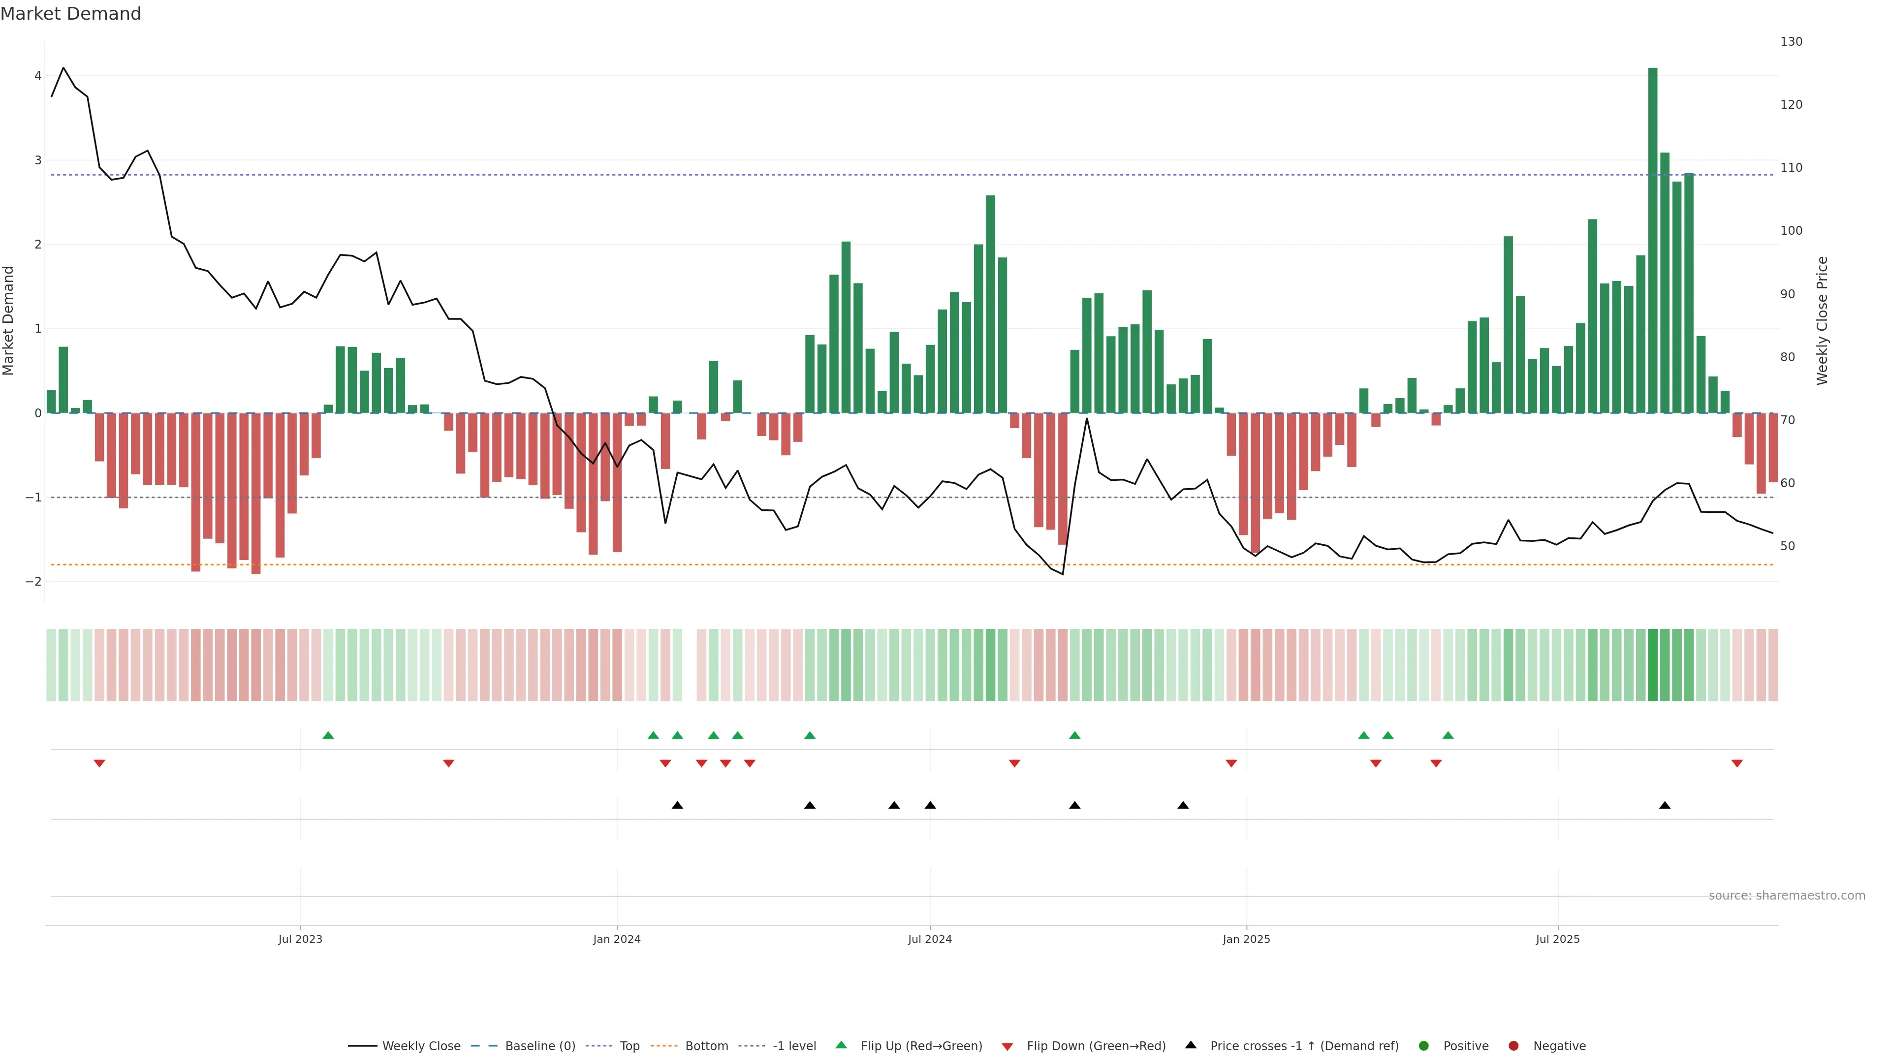The height and width of the screenshot is (1063, 1890).
Task: Hide the Bottom orange line legend
Action: click(706, 1045)
